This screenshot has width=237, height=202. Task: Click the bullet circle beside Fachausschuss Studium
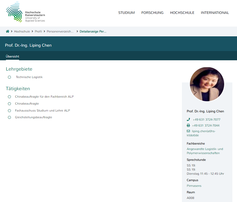10,111
